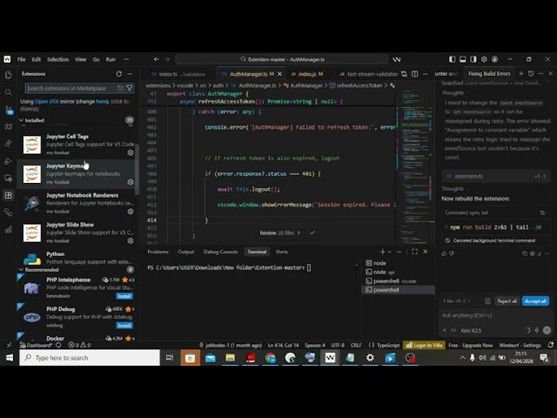Click Reject all changes button

tap(507, 301)
